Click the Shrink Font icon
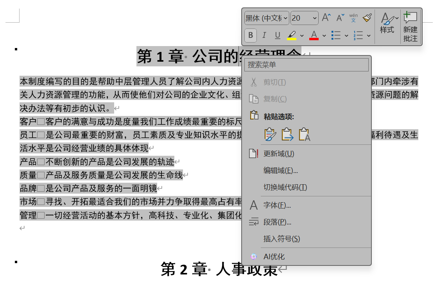 [x=340, y=18]
